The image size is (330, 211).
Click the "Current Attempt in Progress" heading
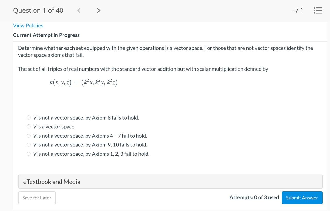click(x=46, y=35)
